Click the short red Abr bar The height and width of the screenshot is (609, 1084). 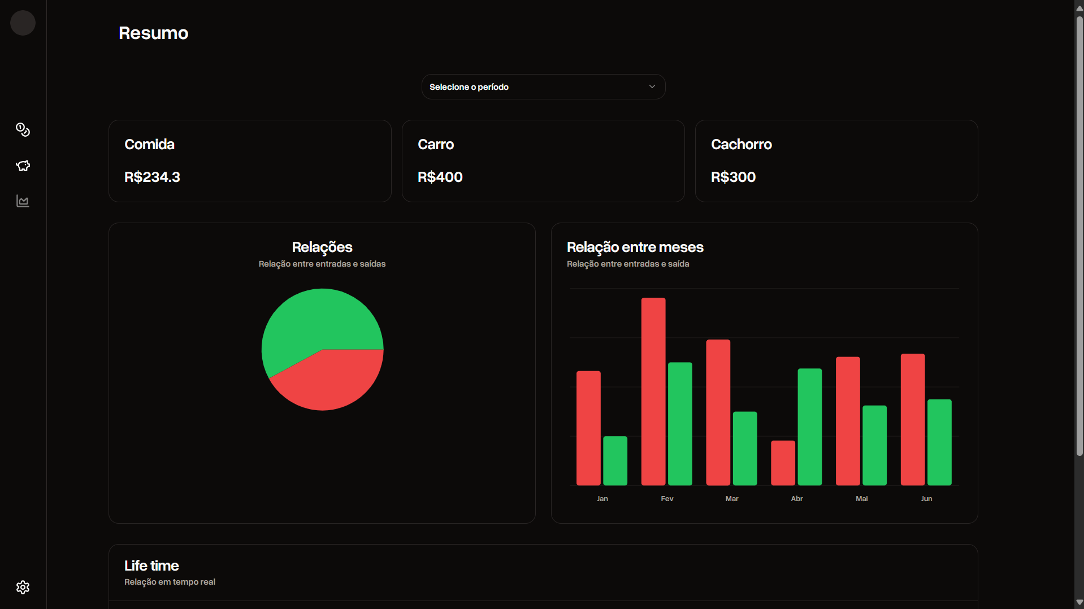point(783,463)
